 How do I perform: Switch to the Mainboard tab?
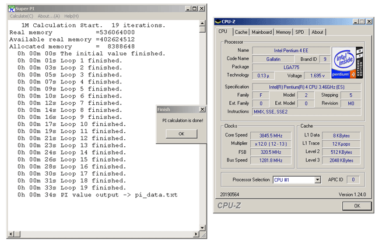(262, 32)
